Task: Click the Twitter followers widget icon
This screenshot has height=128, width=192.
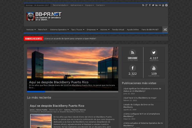Action: point(154,52)
